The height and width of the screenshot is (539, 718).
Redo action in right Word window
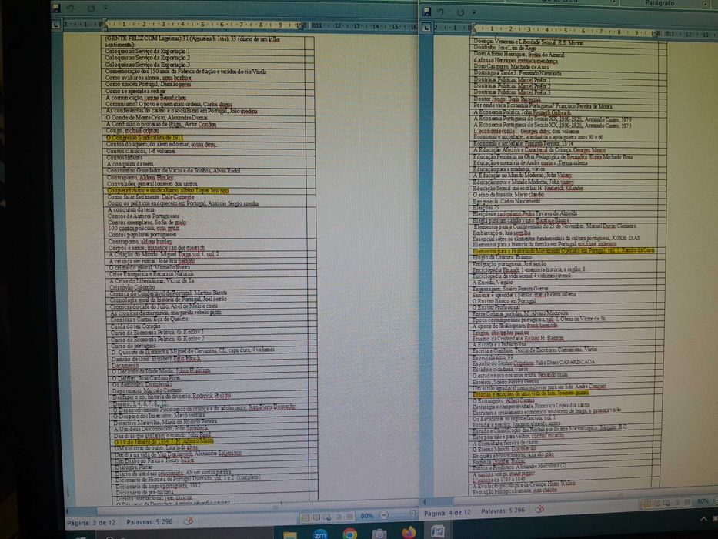point(461,12)
